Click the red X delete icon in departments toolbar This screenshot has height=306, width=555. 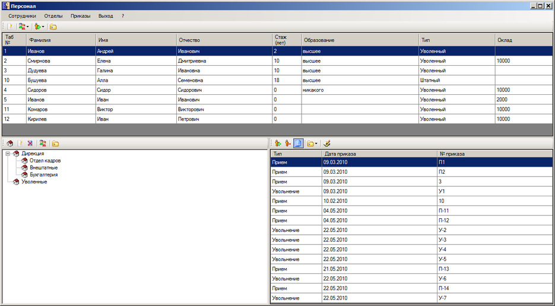click(31, 144)
